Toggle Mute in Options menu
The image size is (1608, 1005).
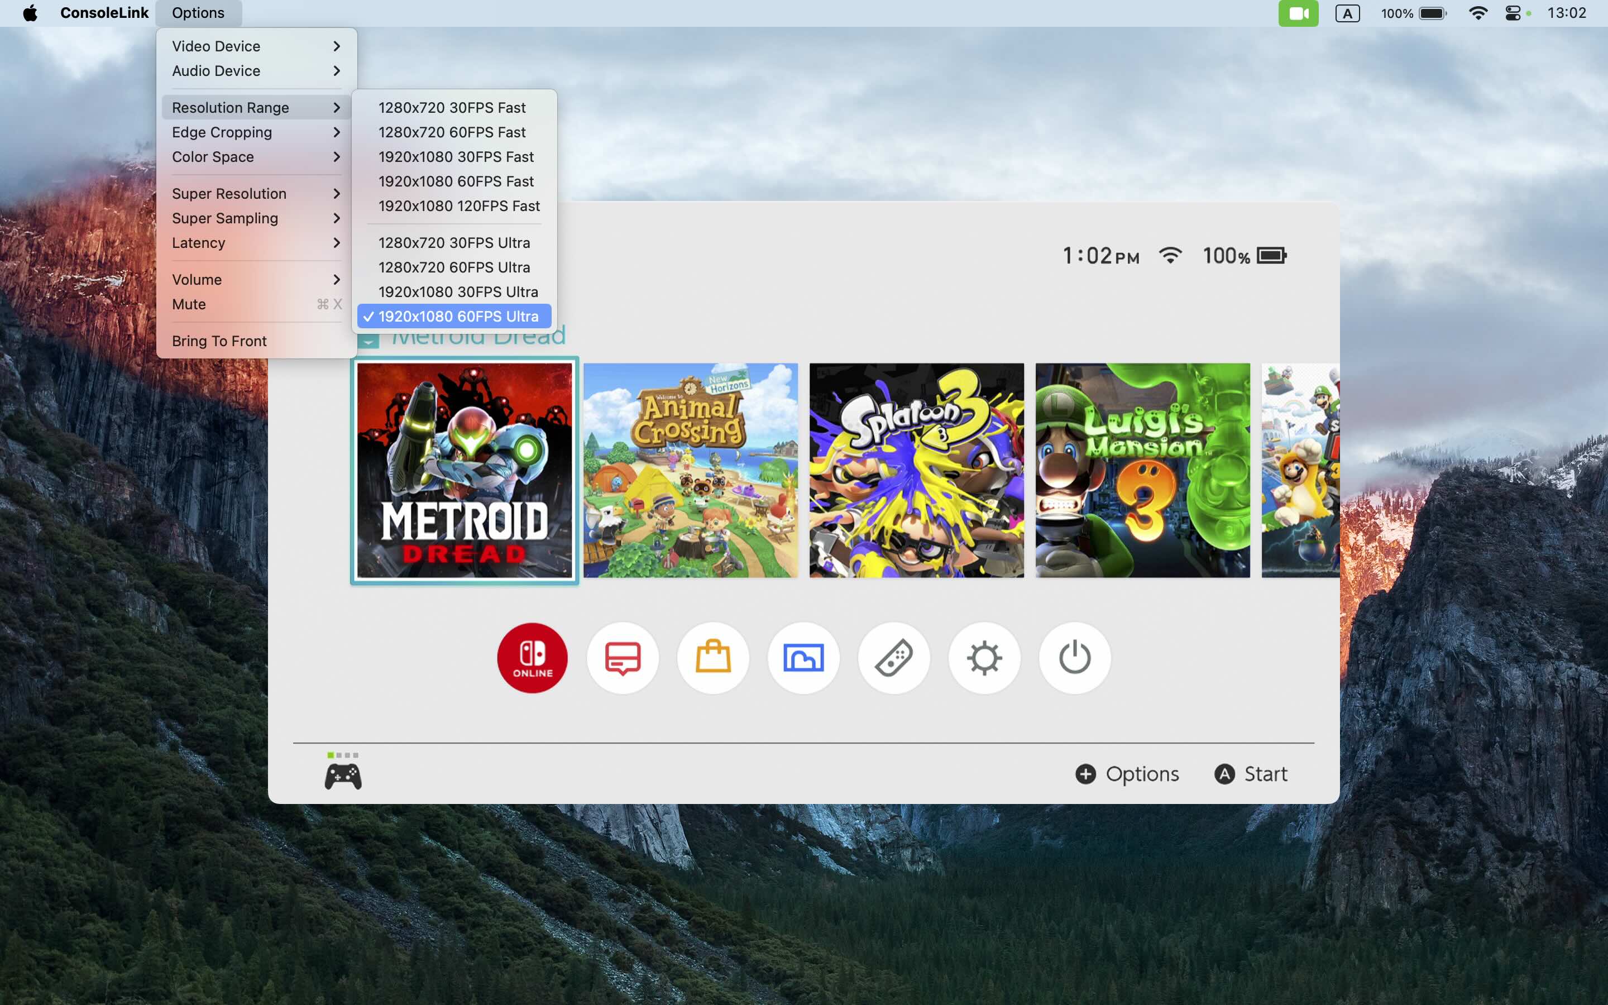[x=256, y=304]
